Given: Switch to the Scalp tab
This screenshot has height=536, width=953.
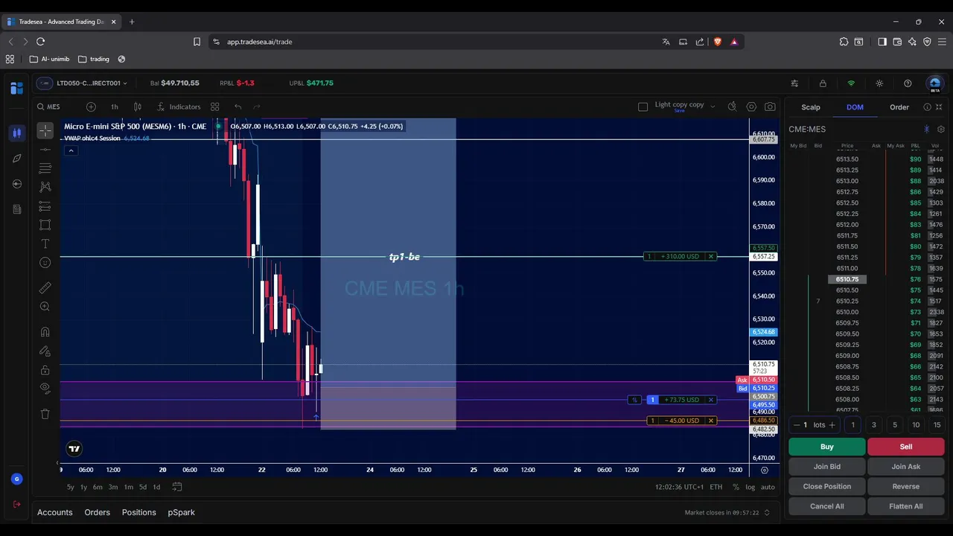Looking at the screenshot, I should tap(811, 107).
